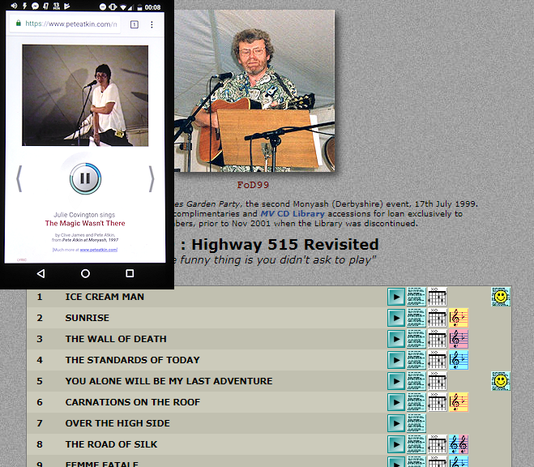This screenshot has width=534, height=467.
Task: Skip to next track in phone player
Action: (152, 179)
